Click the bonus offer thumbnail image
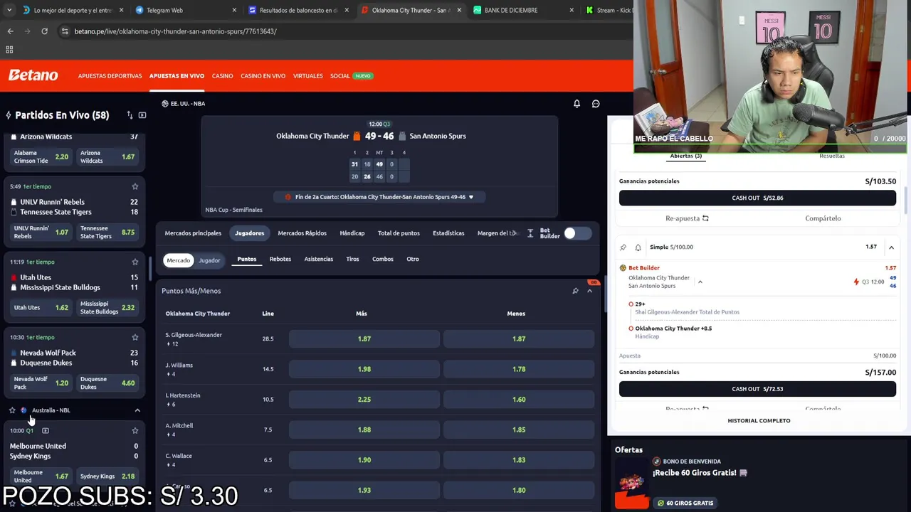This screenshot has height=512, width=911. (632, 483)
